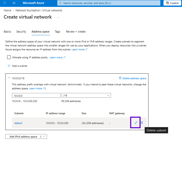
Task: Click the trash icon to delete default subnet
Action: coord(142,123)
